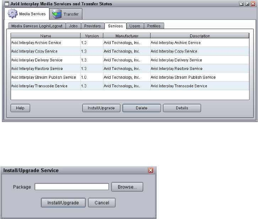Click the Stream Publish Service description cell
Screen dimensions: 258x219
point(200,77)
